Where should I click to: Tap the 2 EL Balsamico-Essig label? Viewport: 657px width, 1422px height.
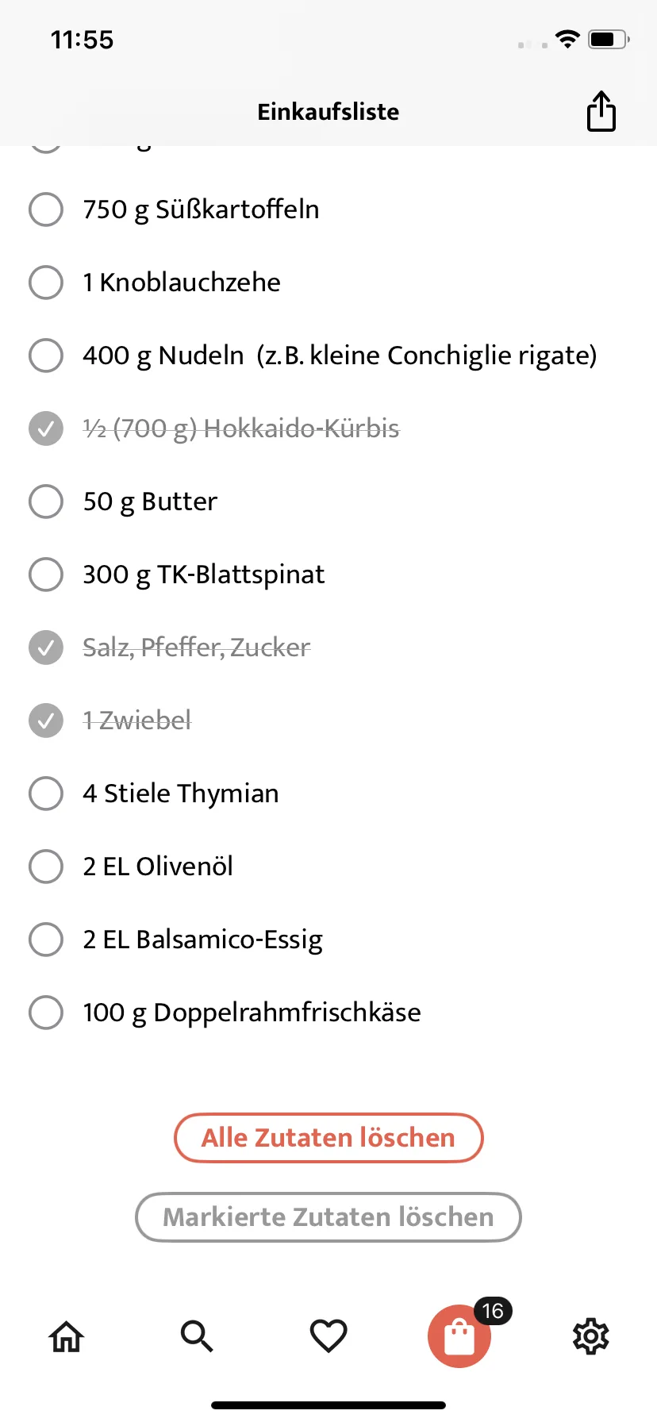pyautogui.click(x=202, y=940)
